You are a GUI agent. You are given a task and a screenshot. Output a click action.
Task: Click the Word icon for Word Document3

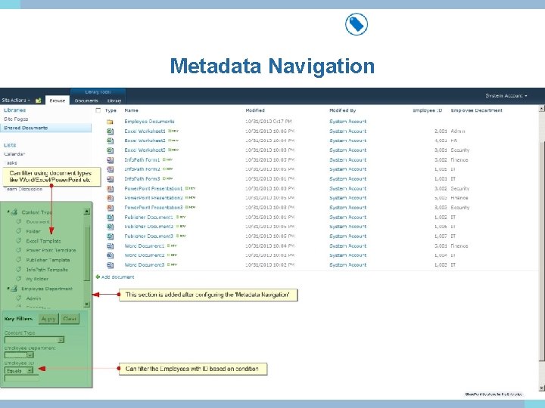pos(111,265)
